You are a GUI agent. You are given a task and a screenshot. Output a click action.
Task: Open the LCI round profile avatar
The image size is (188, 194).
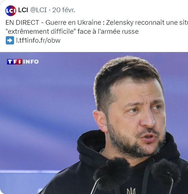point(11,11)
